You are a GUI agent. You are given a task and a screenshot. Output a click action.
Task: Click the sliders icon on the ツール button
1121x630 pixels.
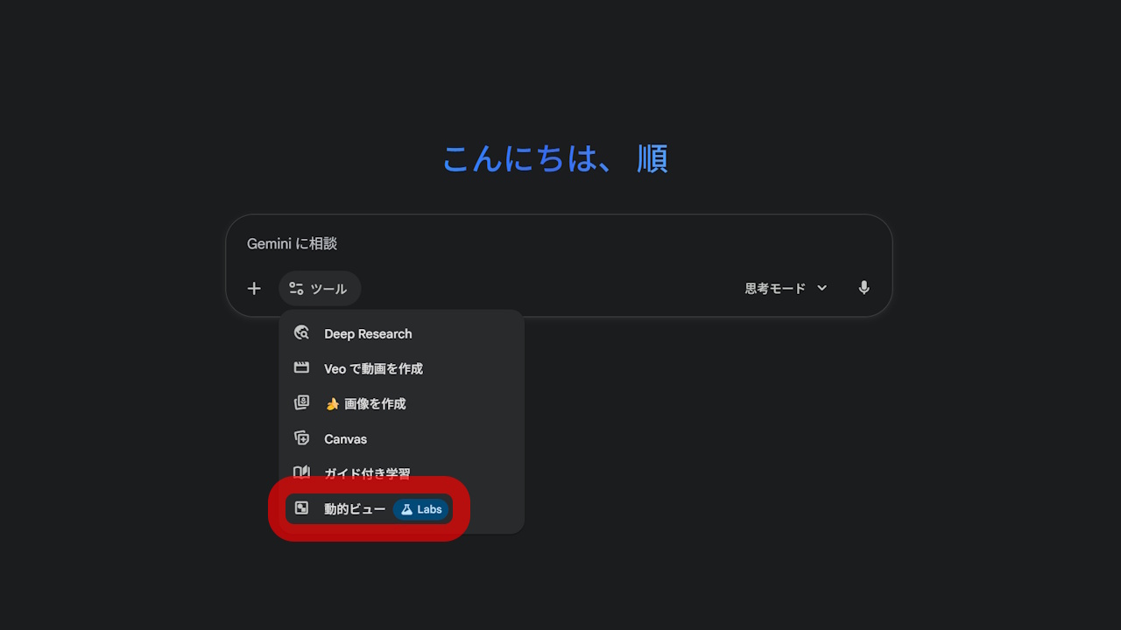coord(297,289)
